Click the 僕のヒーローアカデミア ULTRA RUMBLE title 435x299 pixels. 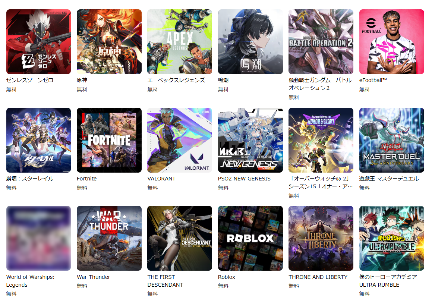point(388,281)
